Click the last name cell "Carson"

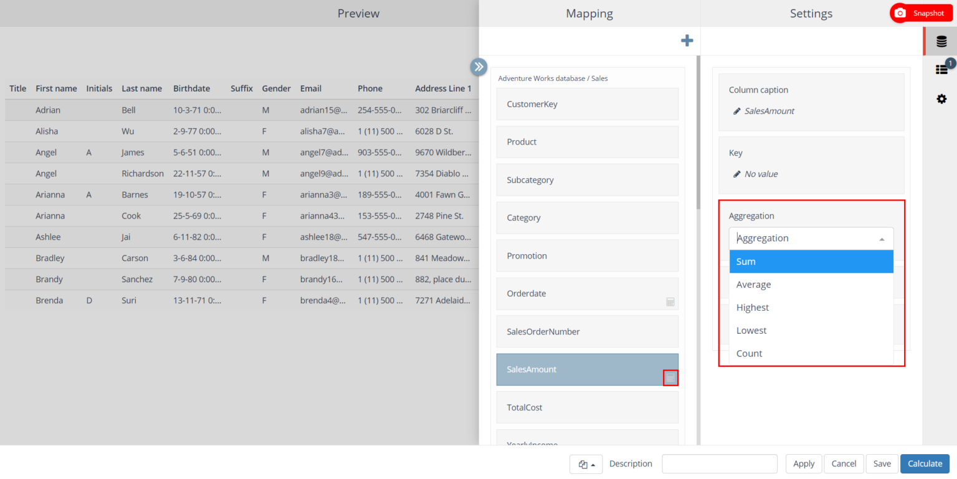[x=135, y=258]
